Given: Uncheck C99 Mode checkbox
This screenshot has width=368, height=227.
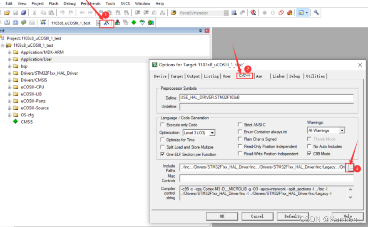Looking at the screenshot, I should click(x=309, y=154).
